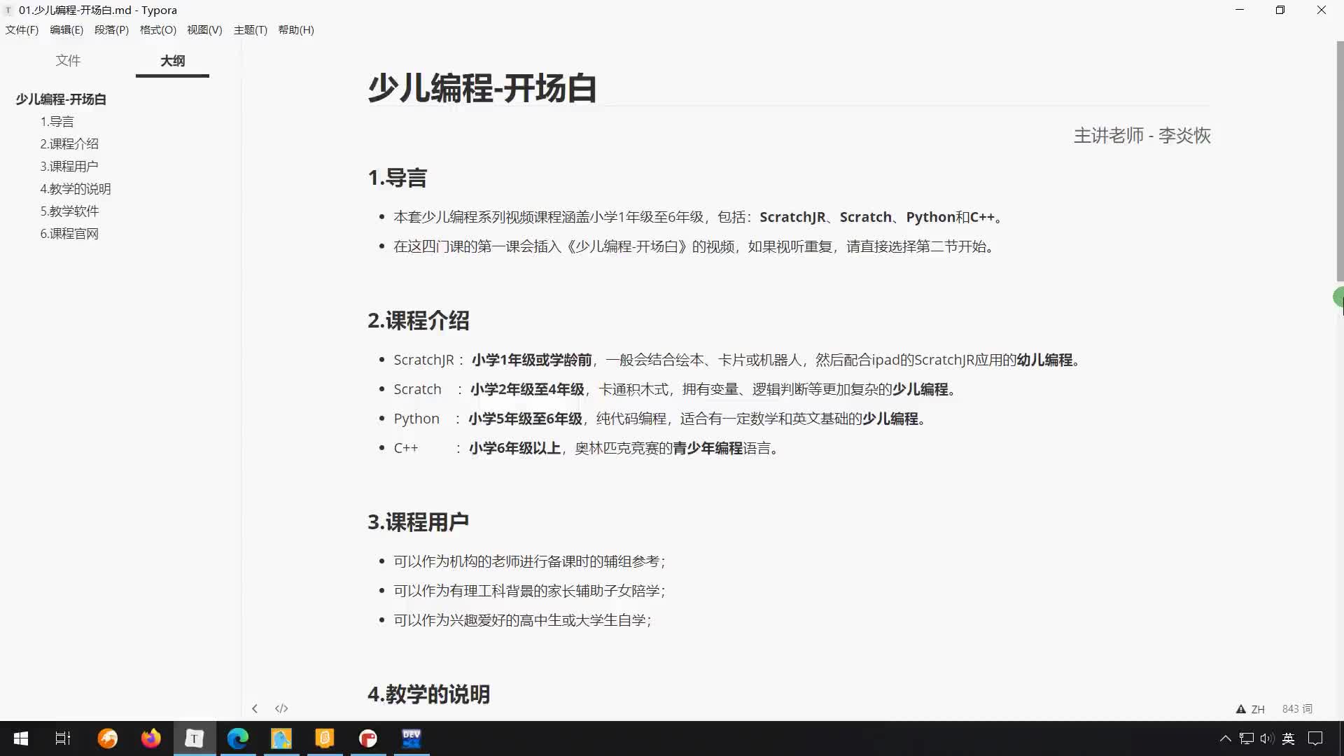
Task: Open the 帮助(H) menu
Action: [x=296, y=29]
